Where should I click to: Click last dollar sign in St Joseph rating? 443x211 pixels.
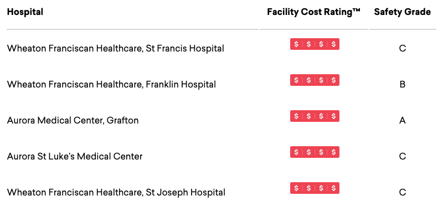[x=334, y=188]
